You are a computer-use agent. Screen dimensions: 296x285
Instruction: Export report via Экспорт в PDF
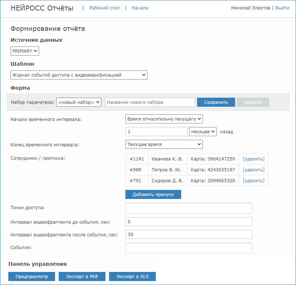(82, 277)
